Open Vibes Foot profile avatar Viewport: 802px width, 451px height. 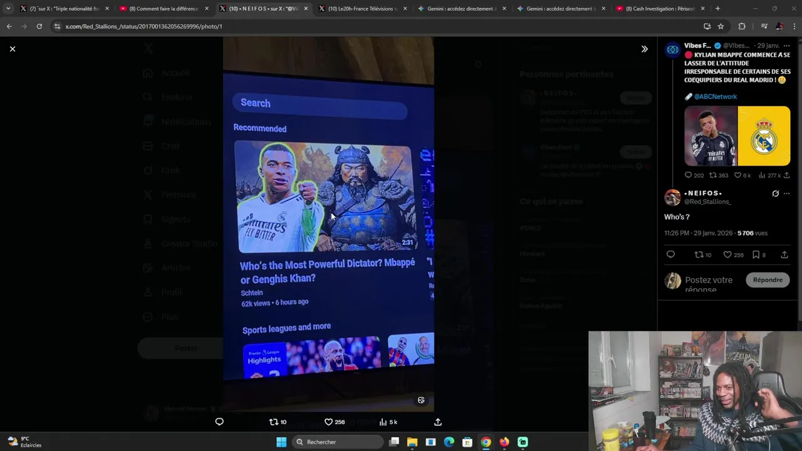672,49
